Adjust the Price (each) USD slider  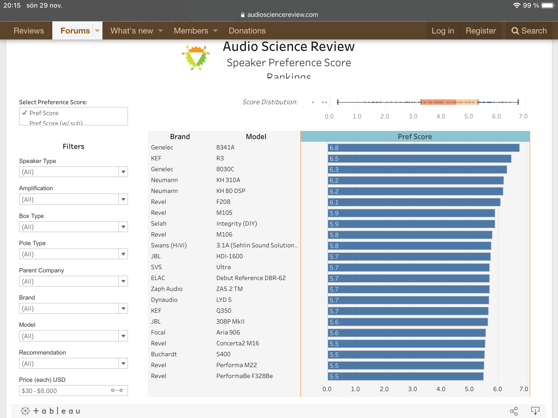click(117, 391)
